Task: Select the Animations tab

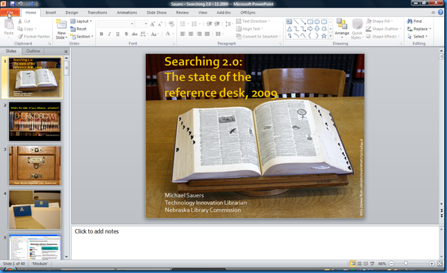Action: pos(127,13)
